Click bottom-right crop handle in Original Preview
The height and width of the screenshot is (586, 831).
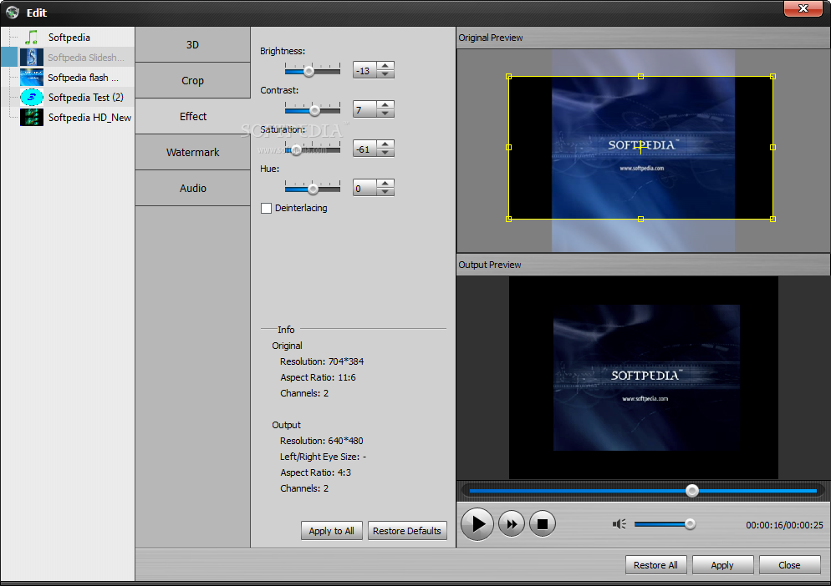772,219
